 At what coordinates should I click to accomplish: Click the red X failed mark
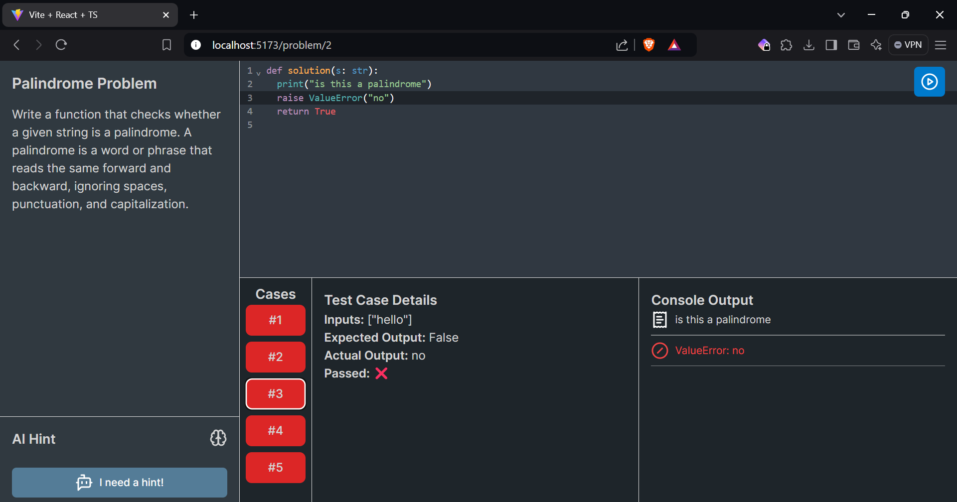pos(381,374)
